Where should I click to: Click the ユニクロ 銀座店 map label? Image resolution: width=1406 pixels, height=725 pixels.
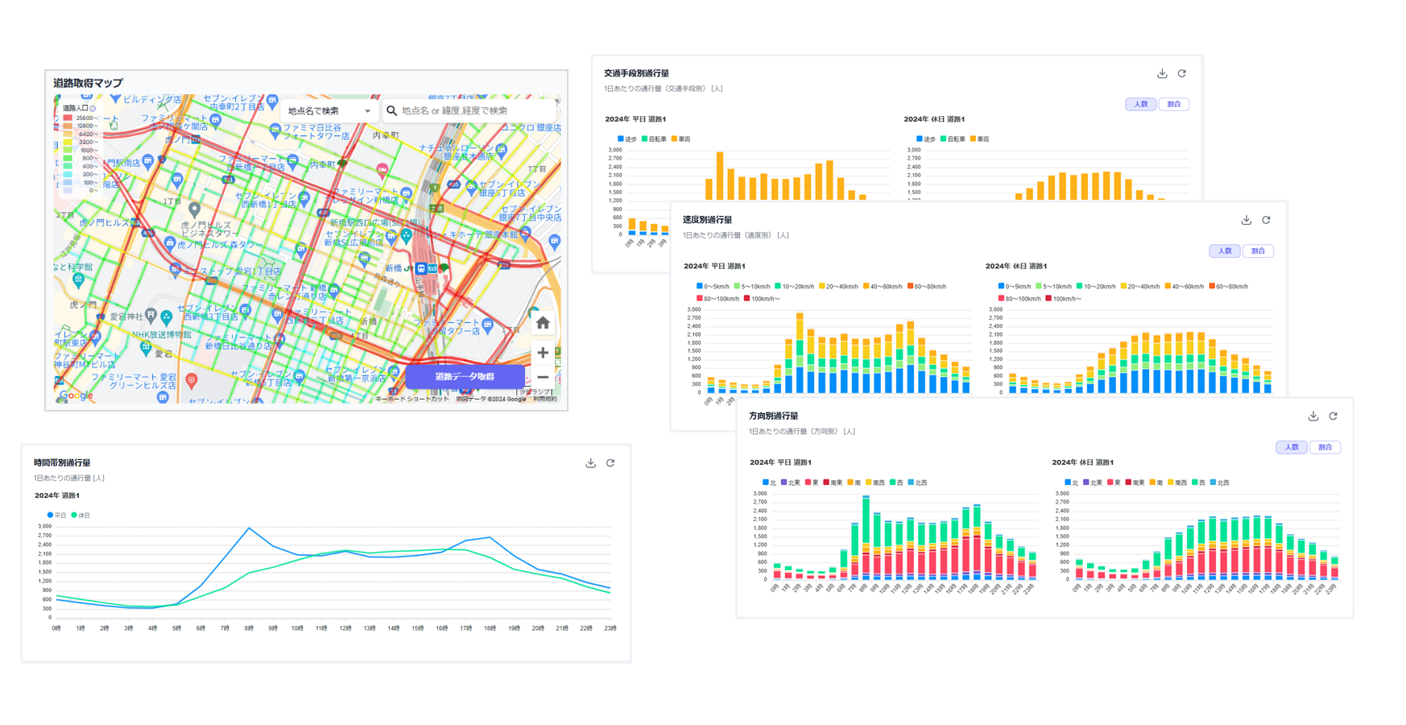coord(531,127)
